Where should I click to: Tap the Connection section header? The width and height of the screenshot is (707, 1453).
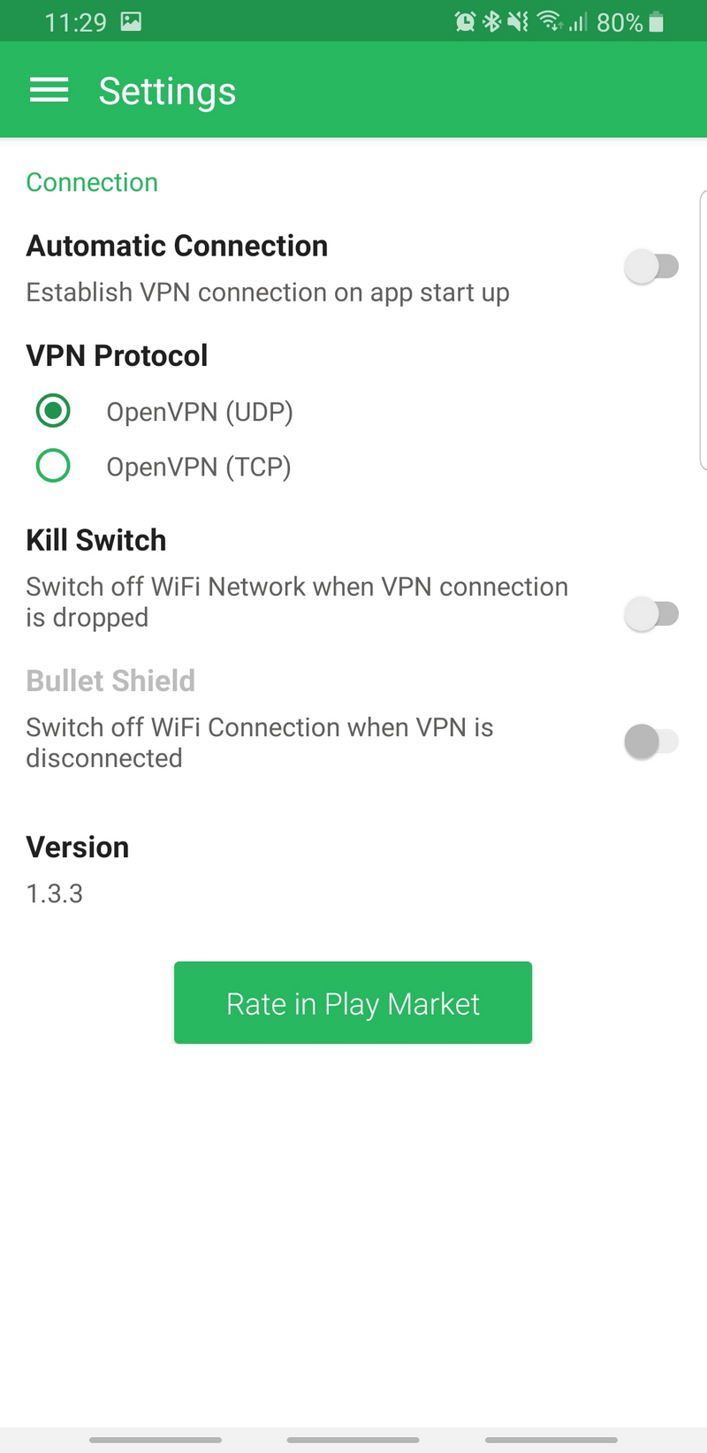92,182
